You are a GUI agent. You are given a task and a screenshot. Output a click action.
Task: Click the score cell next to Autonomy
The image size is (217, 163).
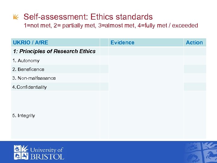tap(104, 60)
